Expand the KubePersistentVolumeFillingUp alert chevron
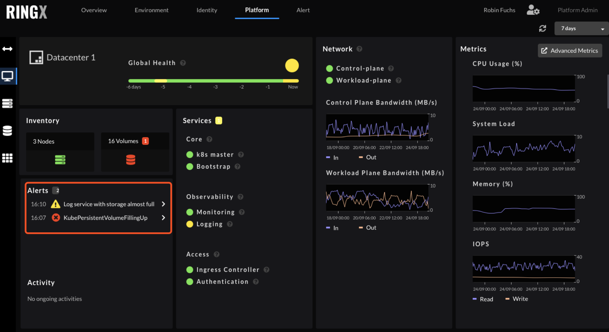 163,218
